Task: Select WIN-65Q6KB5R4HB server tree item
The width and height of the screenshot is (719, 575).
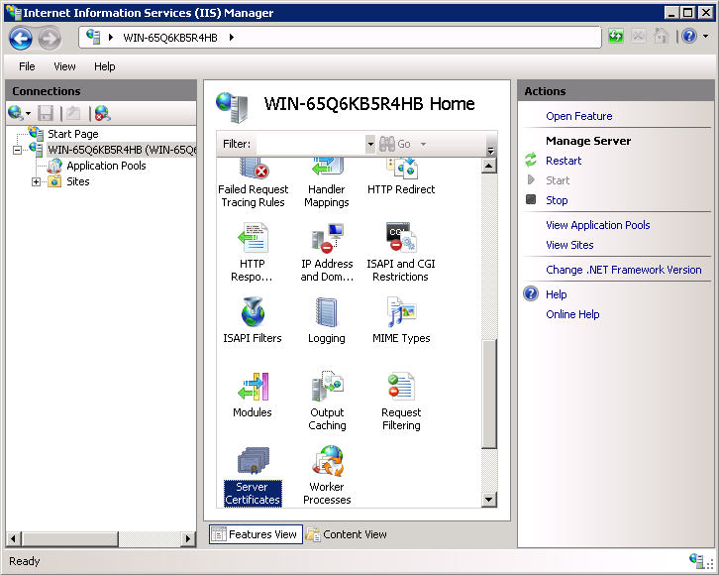Action: click(x=122, y=150)
